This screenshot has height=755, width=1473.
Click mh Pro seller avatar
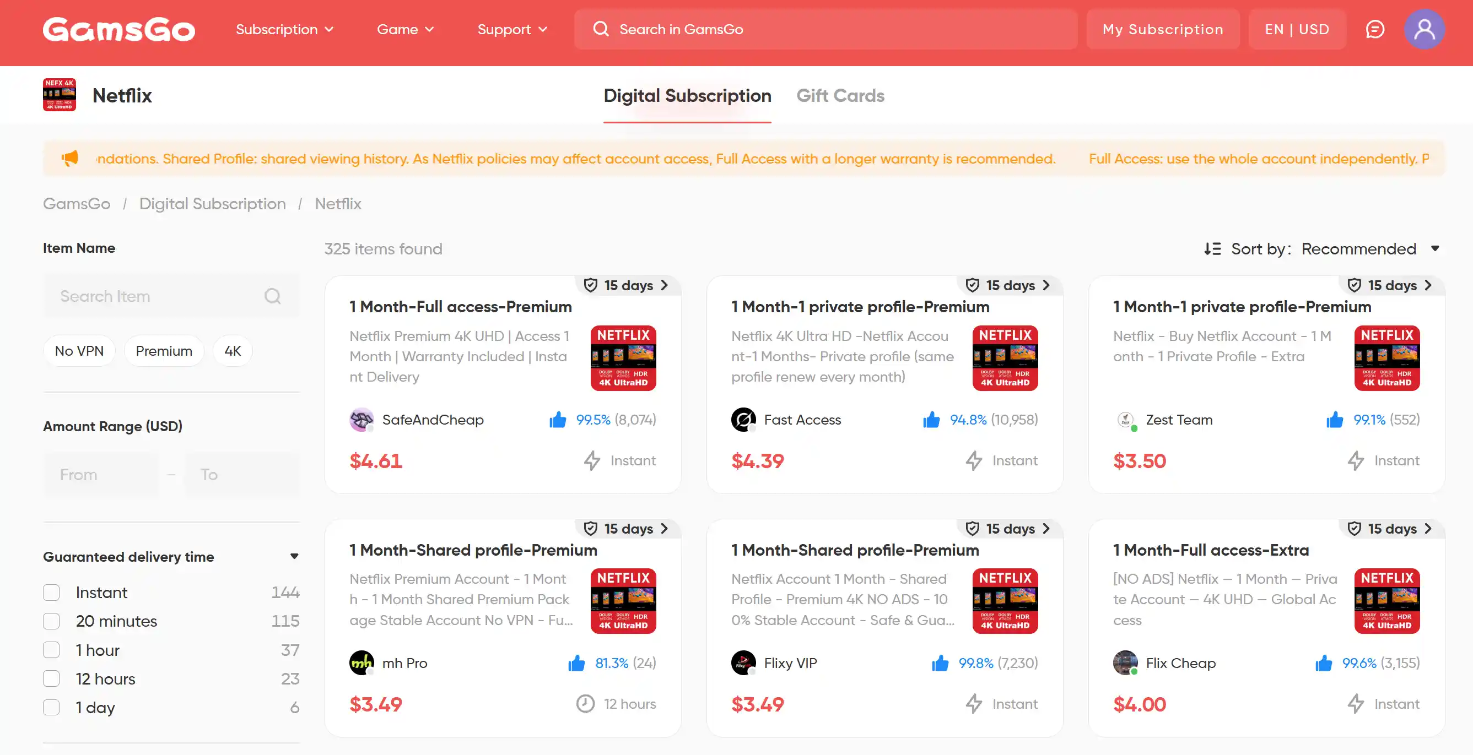tap(361, 663)
